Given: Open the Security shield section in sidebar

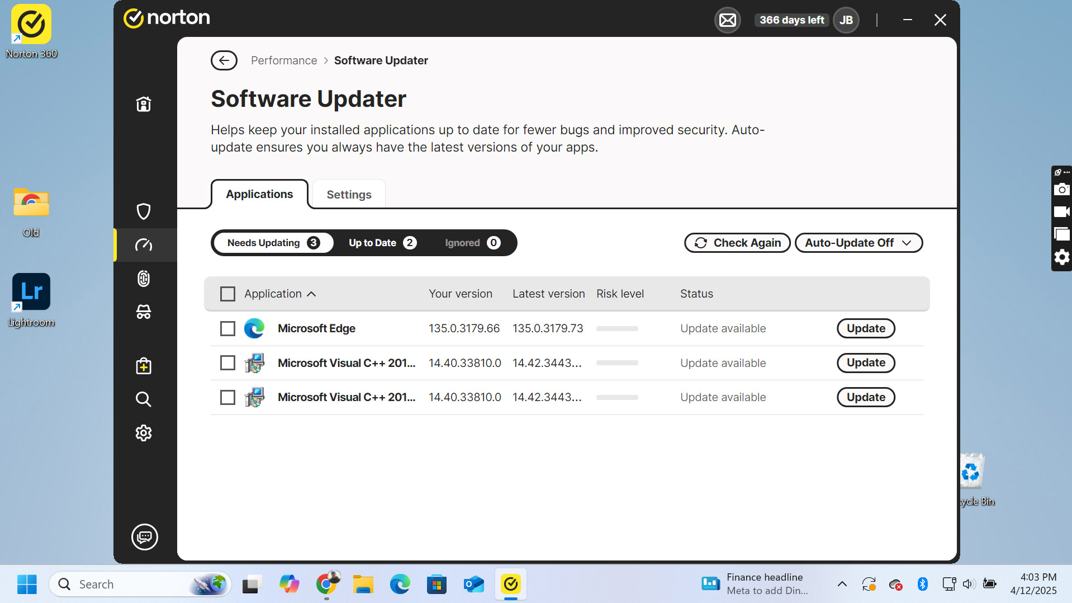Looking at the screenshot, I should (x=144, y=211).
